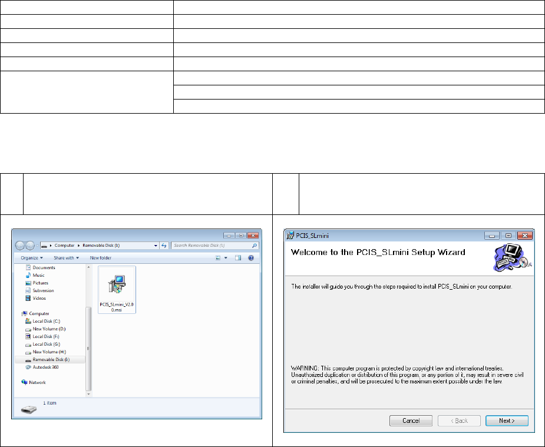Click Computer in the address bar breadcrumb
Viewport: 545px width, 447px height.
(x=64, y=245)
